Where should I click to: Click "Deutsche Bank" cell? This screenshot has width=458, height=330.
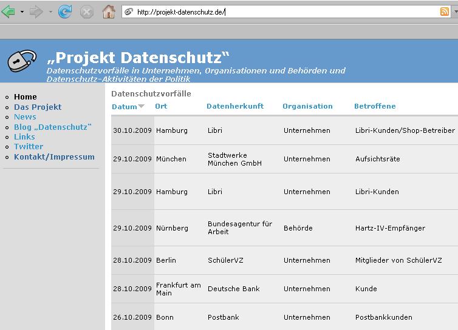pyautogui.click(x=234, y=289)
